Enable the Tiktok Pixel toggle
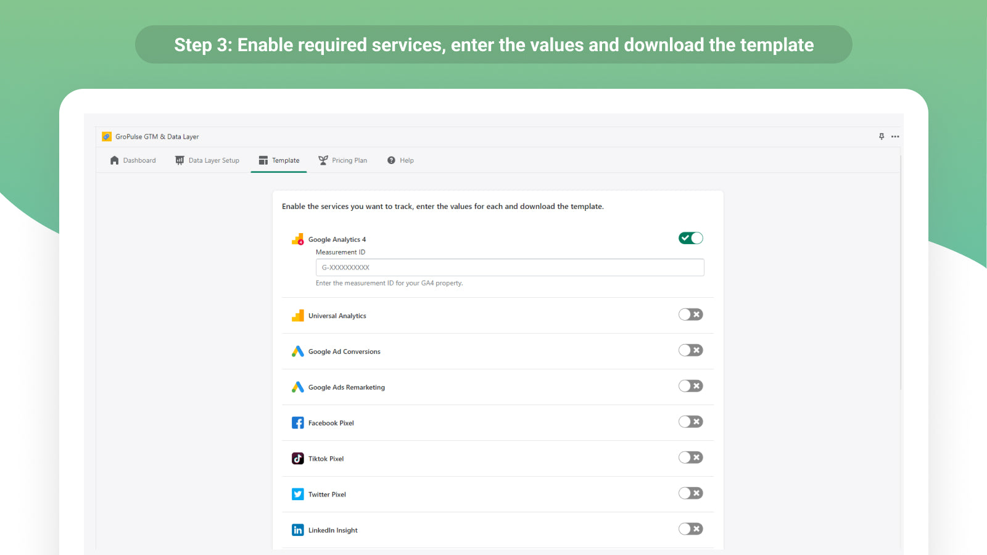987x555 pixels. coord(690,458)
